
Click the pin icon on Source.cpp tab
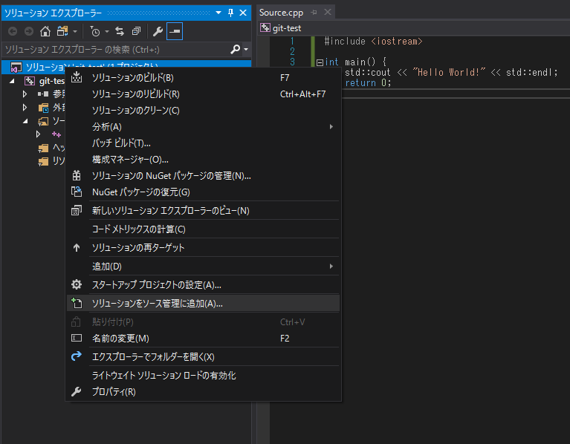click(x=314, y=13)
